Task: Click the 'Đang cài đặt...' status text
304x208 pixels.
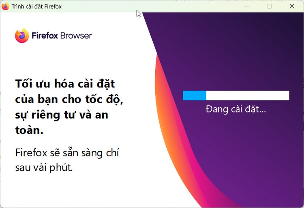Action: (x=236, y=109)
